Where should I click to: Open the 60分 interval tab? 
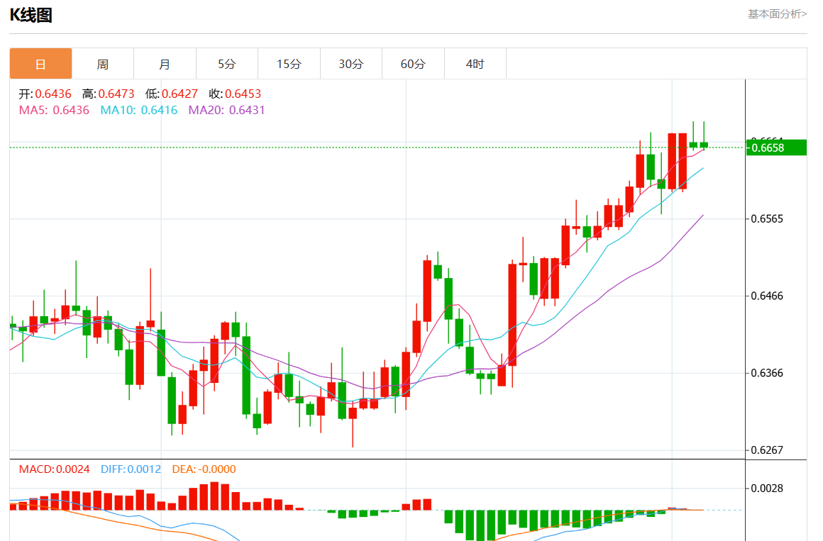coord(413,64)
